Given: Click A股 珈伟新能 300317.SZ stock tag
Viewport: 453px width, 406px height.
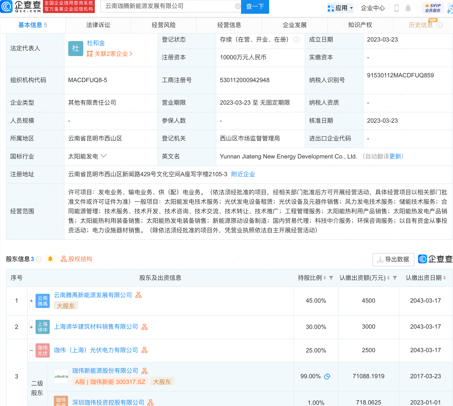Looking at the screenshot, I should 110,382.
